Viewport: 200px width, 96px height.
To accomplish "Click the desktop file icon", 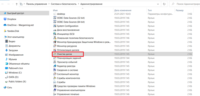I will [x=54, y=14].
